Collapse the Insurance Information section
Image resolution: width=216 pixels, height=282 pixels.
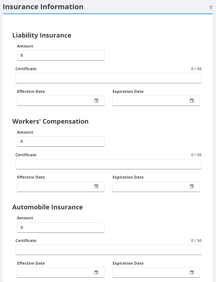(x=211, y=8)
